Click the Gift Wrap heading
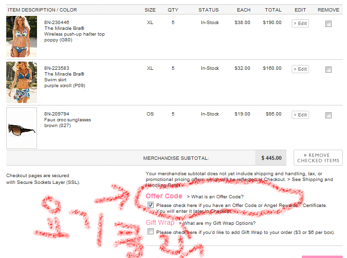 pyautogui.click(x=160, y=223)
